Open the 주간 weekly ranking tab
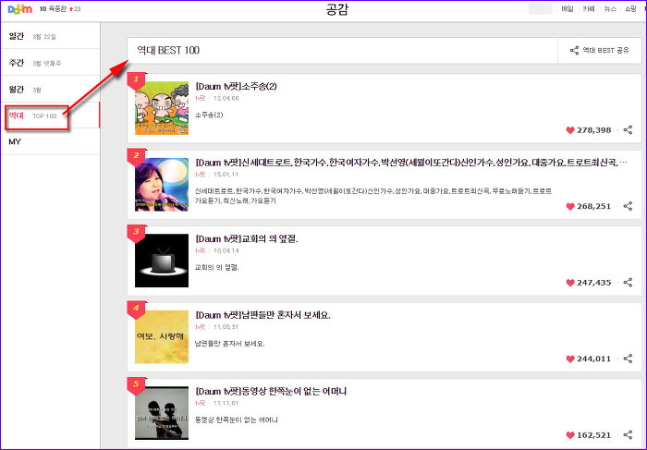Screen dimensions: 647x450 point(50,63)
